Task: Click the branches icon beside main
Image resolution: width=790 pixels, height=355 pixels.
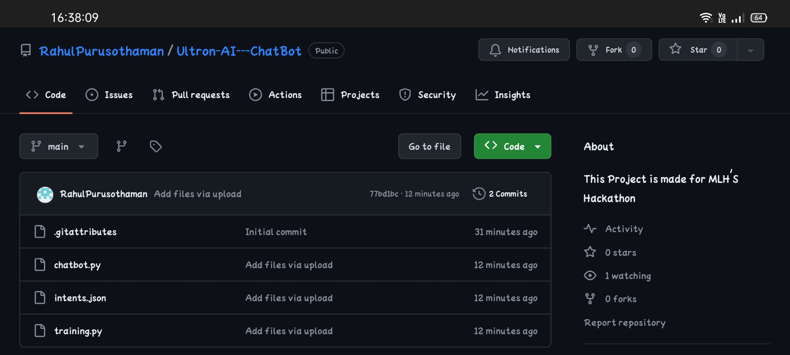Action: [x=121, y=146]
